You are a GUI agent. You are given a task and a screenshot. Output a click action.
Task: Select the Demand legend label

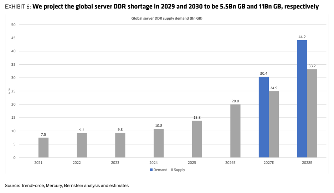[160, 170]
